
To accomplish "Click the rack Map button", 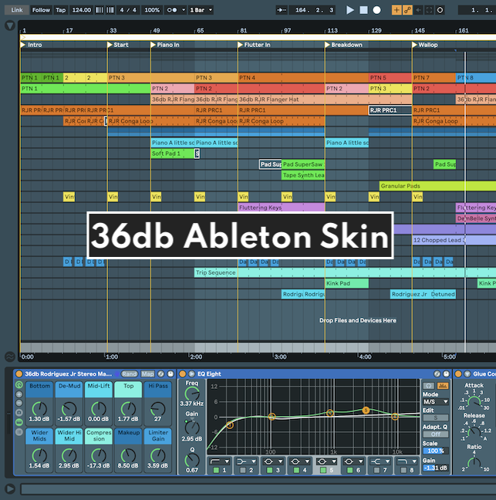I will click(x=147, y=373).
